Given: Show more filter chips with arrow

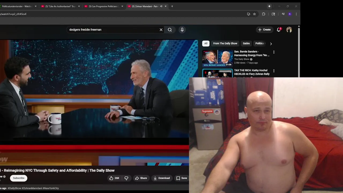Looking at the screenshot, I should [271, 44].
